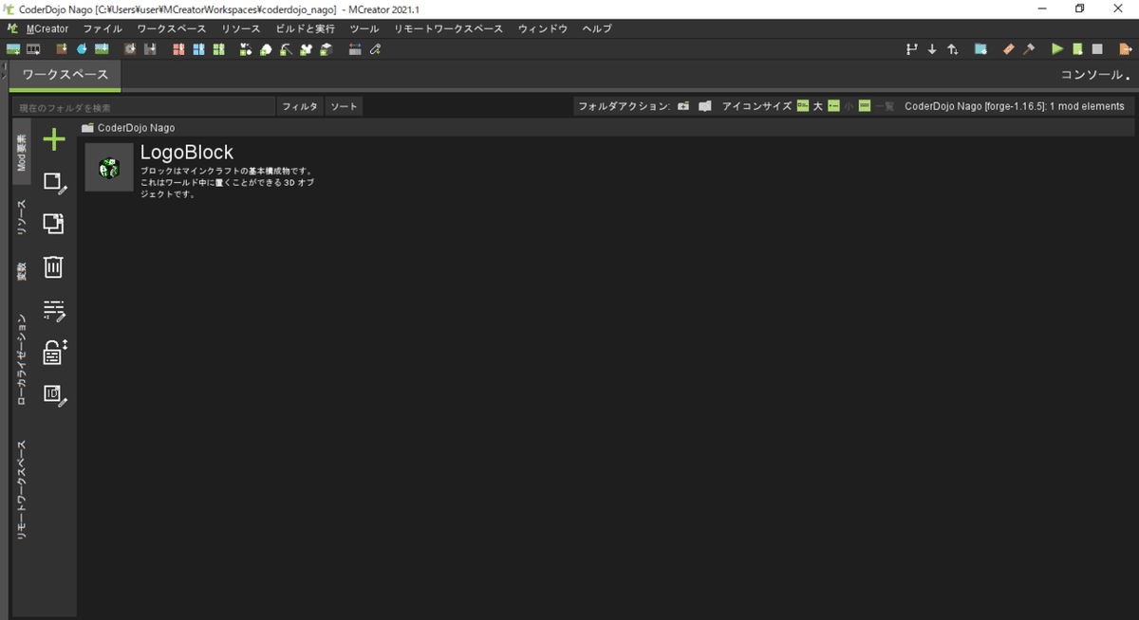This screenshot has height=620, width=1139.
Task: Open the フィルタ dropdown
Action: pos(299,106)
